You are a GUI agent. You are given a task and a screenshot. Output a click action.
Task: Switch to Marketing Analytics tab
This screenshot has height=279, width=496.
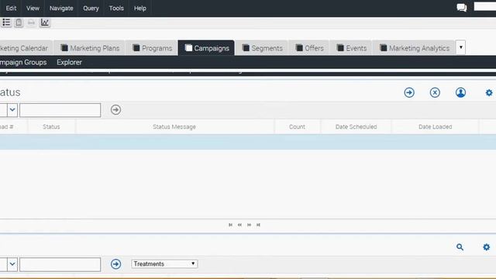[x=414, y=48]
